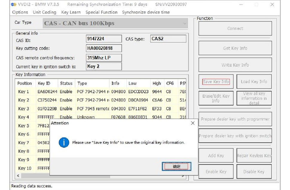This screenshot has width=290, height=190.
Task: Click the key table horizontal scrollbar right arrow
Action: (183, 176)
